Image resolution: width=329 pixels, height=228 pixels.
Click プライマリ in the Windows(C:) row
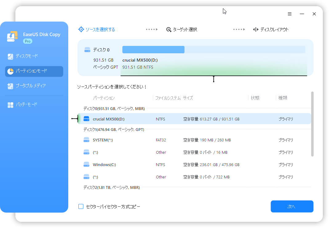pos(286,165)
